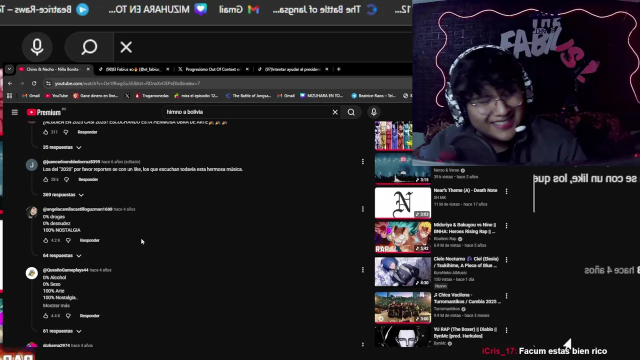Screen dimensions: 640x360
Task: Open the YouTube hamburger guide menu
Action: click(14, 112)
